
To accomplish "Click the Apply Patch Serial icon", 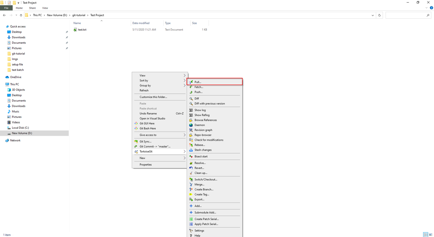I will click(191, 224).
